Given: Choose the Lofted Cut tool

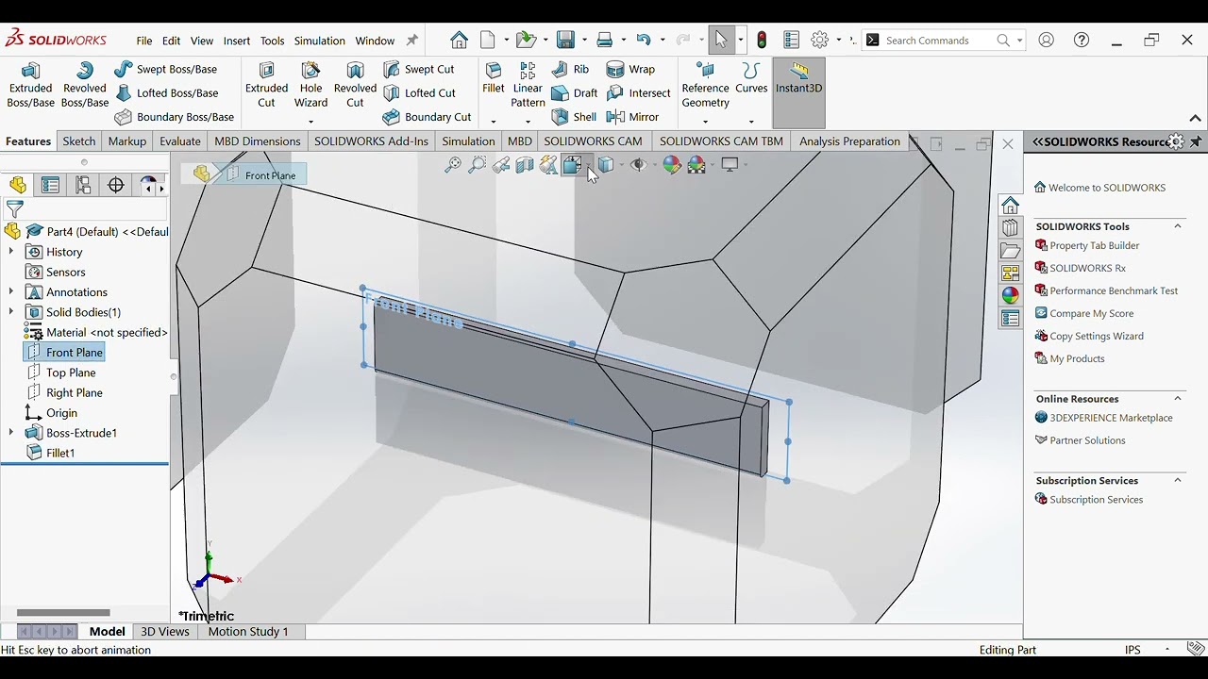Looking at the screenshot, I should click(x=419, y=93).
